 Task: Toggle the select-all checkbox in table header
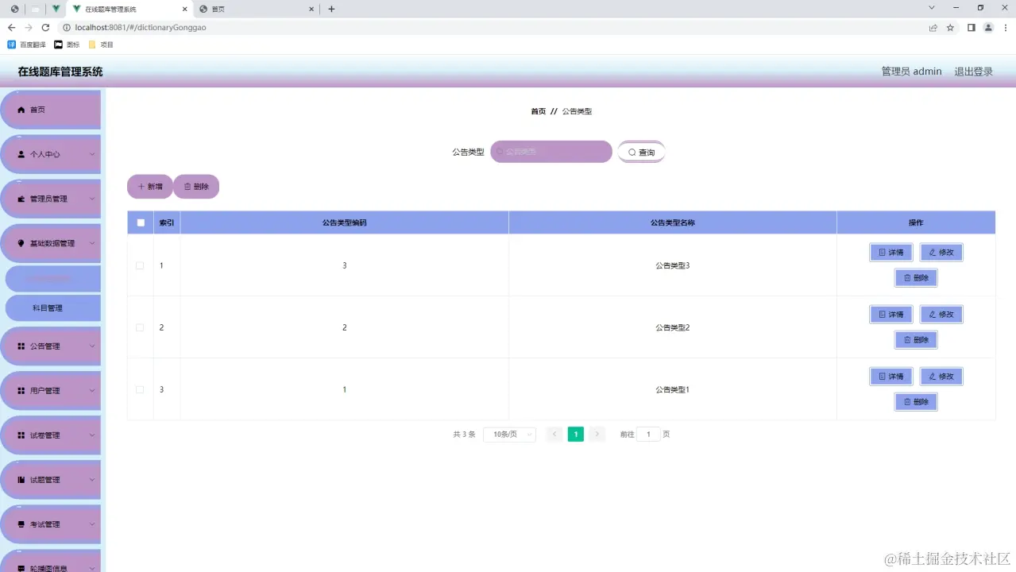point(141,222)
